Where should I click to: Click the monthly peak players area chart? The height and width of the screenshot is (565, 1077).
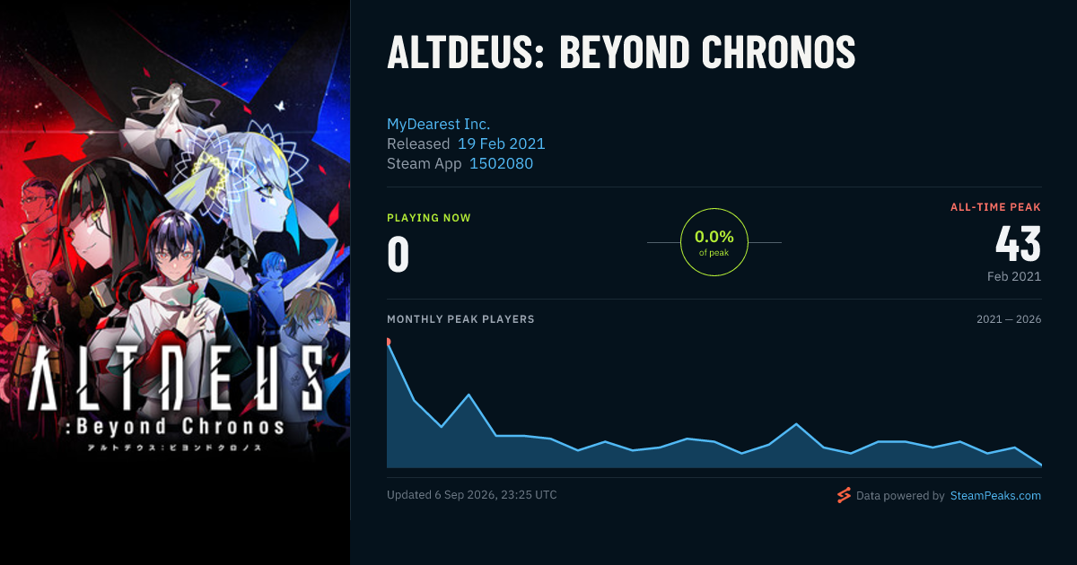click(714, 404)
